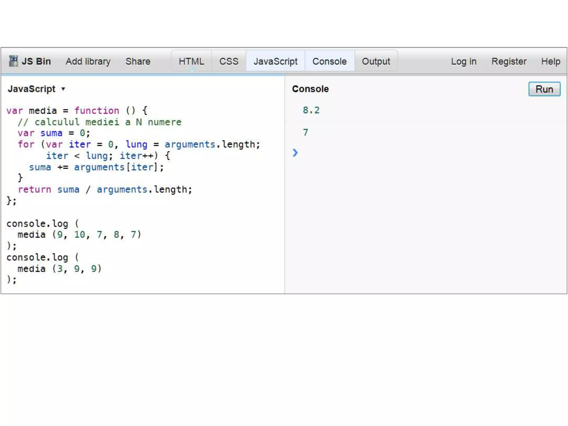Open the JS Bin menu label
This screenshot has height=426, width=568.
pyautogui.click(x=36, y=61)
